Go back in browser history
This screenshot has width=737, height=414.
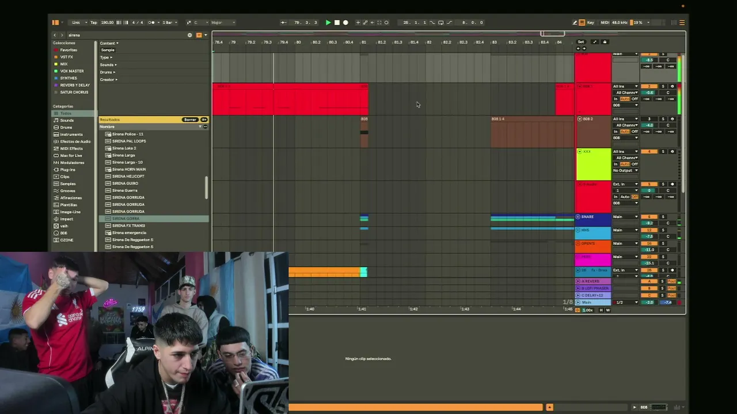(55, 35)
